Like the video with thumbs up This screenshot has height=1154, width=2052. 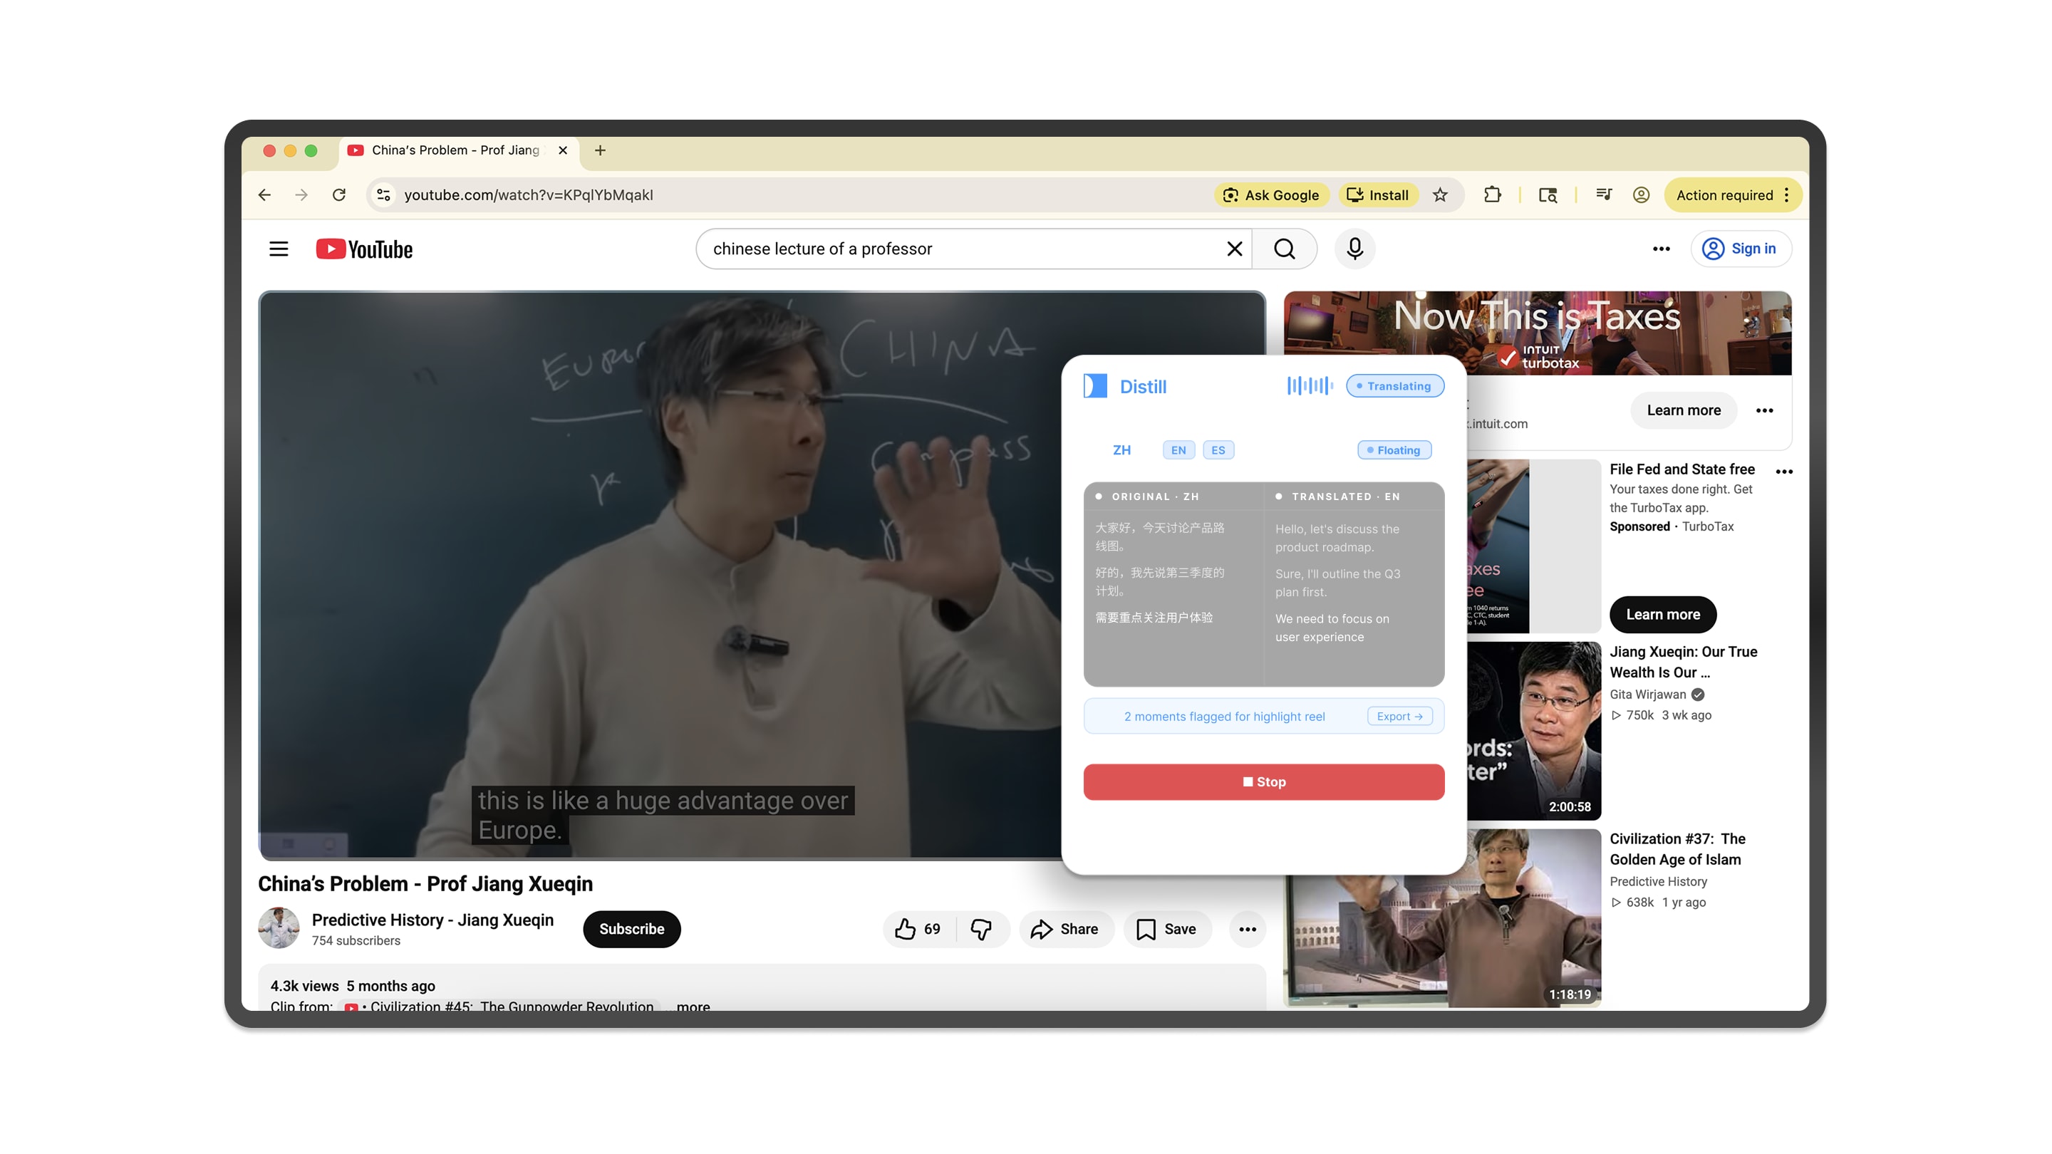[919, 930]
